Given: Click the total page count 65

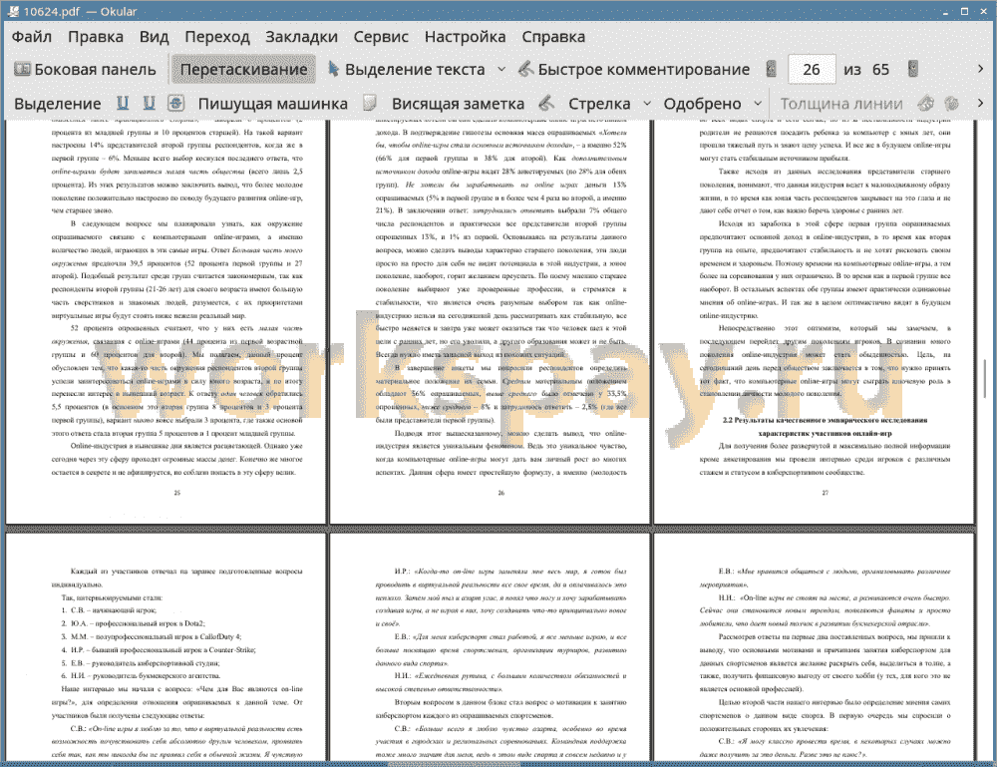Looking at the screenshot, I should 880,70.
